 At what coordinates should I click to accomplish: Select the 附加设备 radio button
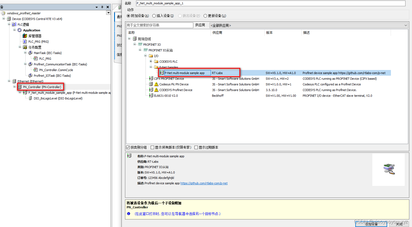click(129, 16)
